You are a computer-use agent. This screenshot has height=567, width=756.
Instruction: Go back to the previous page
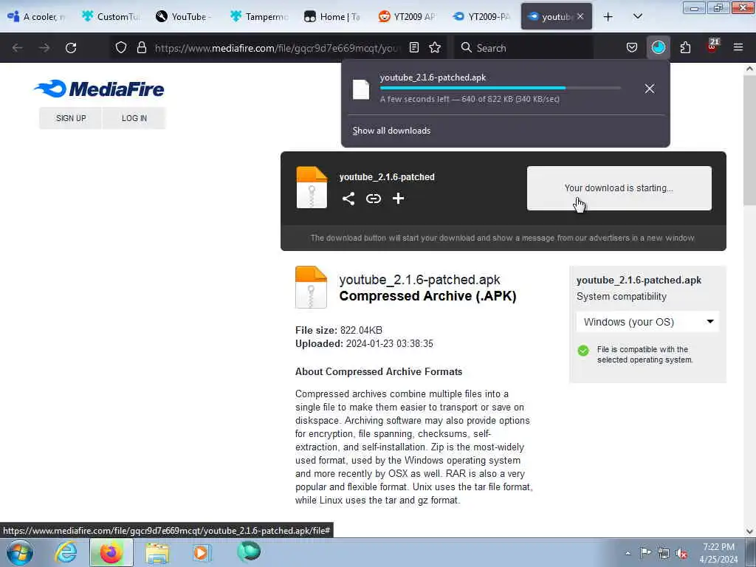pos(18,48)
